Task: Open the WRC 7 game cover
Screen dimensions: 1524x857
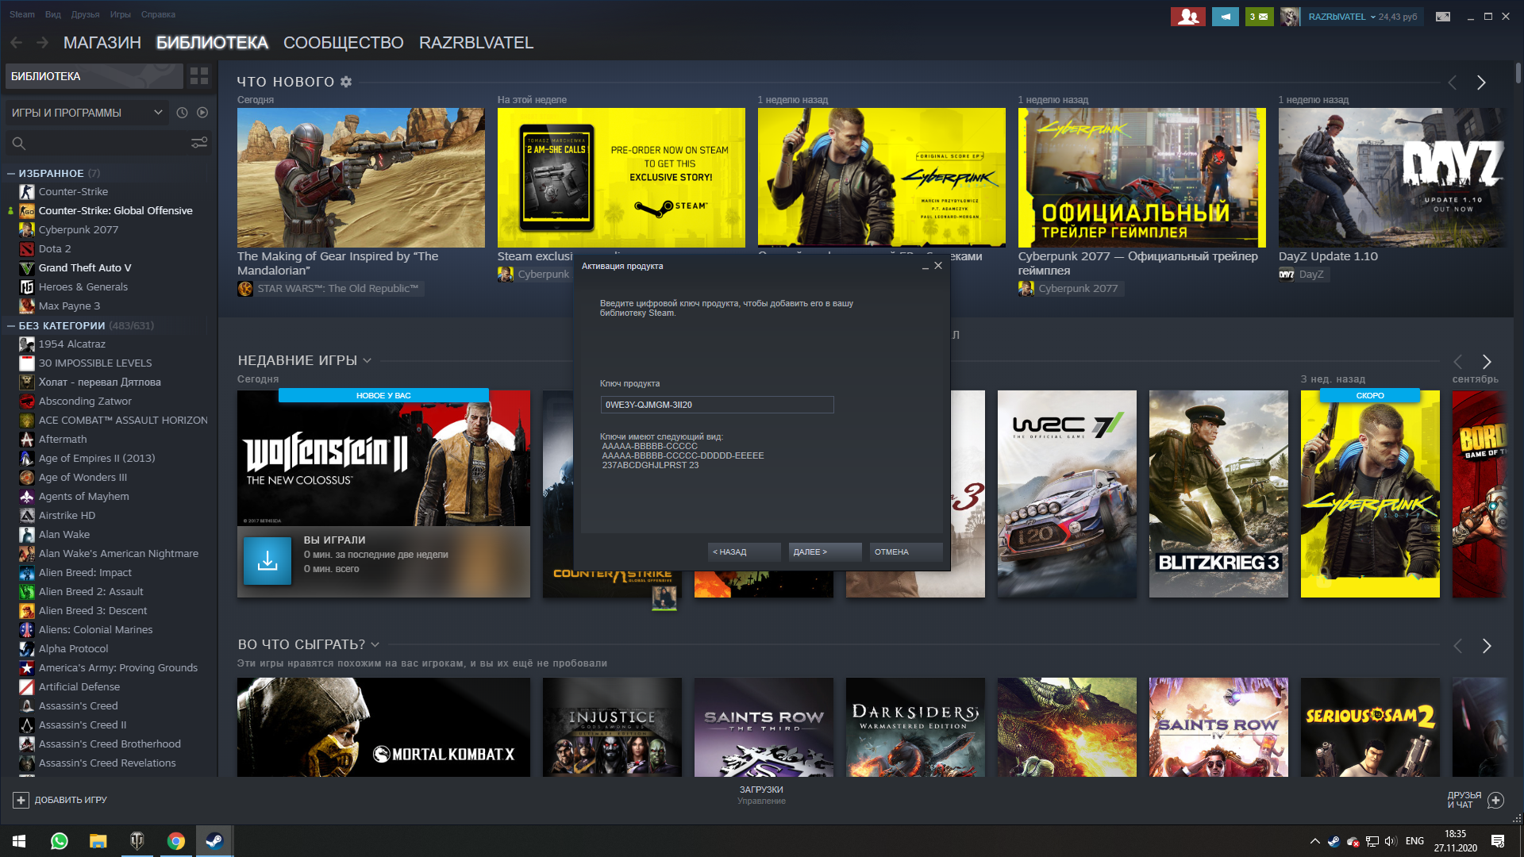Action: click(1067, 494)
